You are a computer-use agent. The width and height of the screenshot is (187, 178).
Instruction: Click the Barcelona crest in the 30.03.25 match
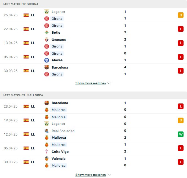[x=47, y=67]
